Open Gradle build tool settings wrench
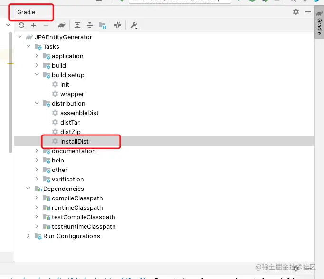Viewport: 324px width, 279px height. (134, 26)
